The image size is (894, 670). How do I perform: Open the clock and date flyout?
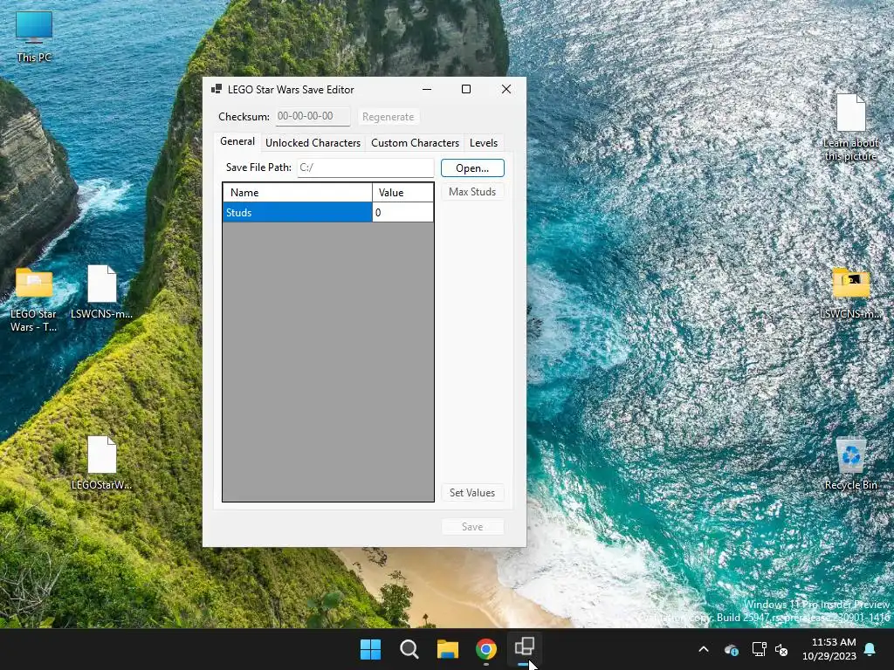coord(829,649)
